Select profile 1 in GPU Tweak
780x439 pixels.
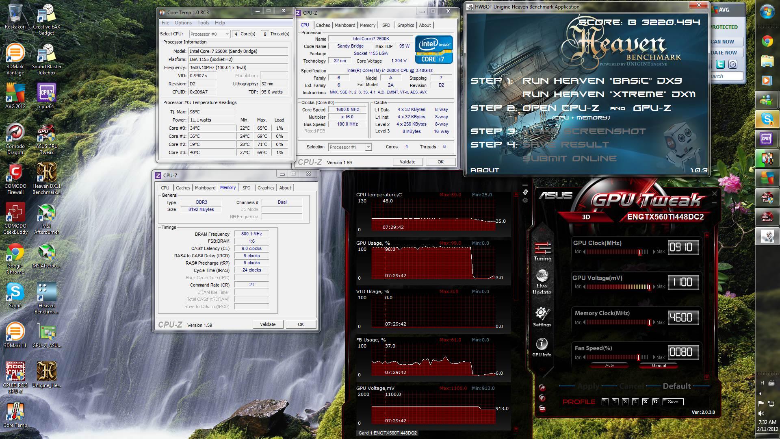[604, 402]
